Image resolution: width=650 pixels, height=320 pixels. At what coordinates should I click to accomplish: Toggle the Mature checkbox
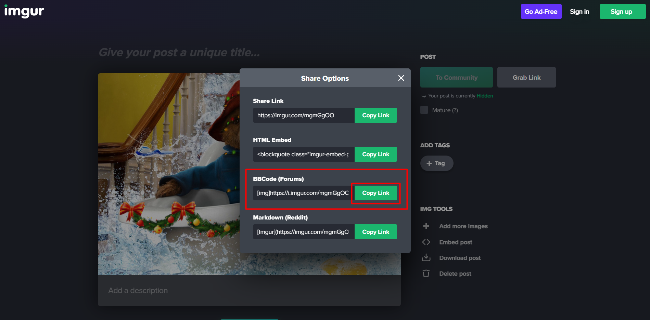[424, 110]
